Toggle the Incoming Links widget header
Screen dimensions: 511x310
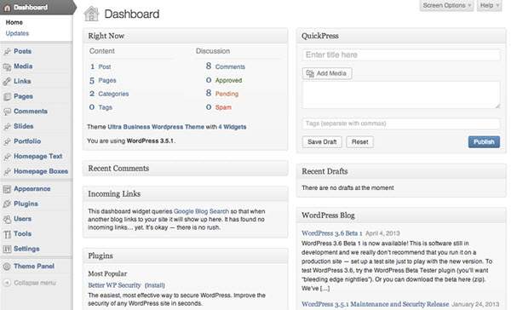pyautogui.click(x=185, y=193)
